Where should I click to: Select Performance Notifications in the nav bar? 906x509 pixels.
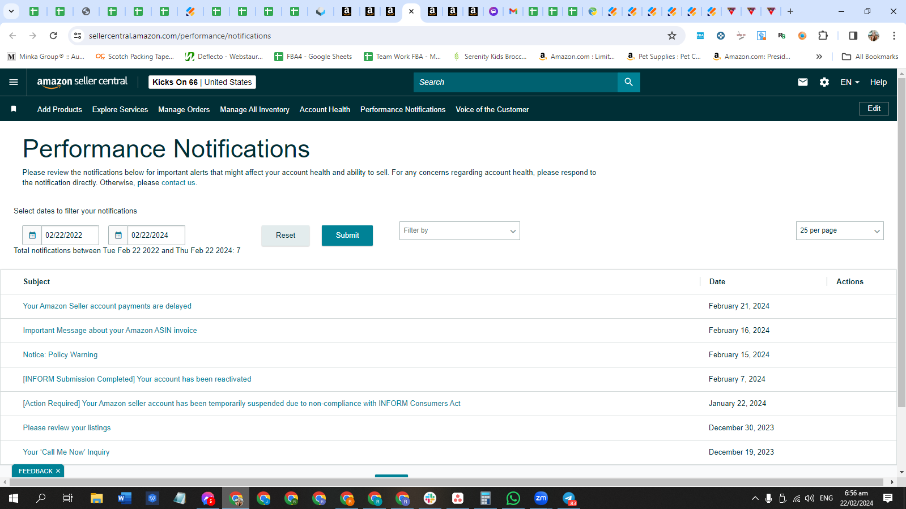click(403, 109)
